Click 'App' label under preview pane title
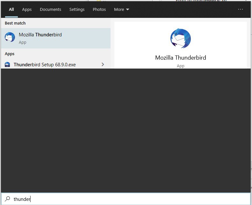252x205 pixels. (x=181, y=66)
